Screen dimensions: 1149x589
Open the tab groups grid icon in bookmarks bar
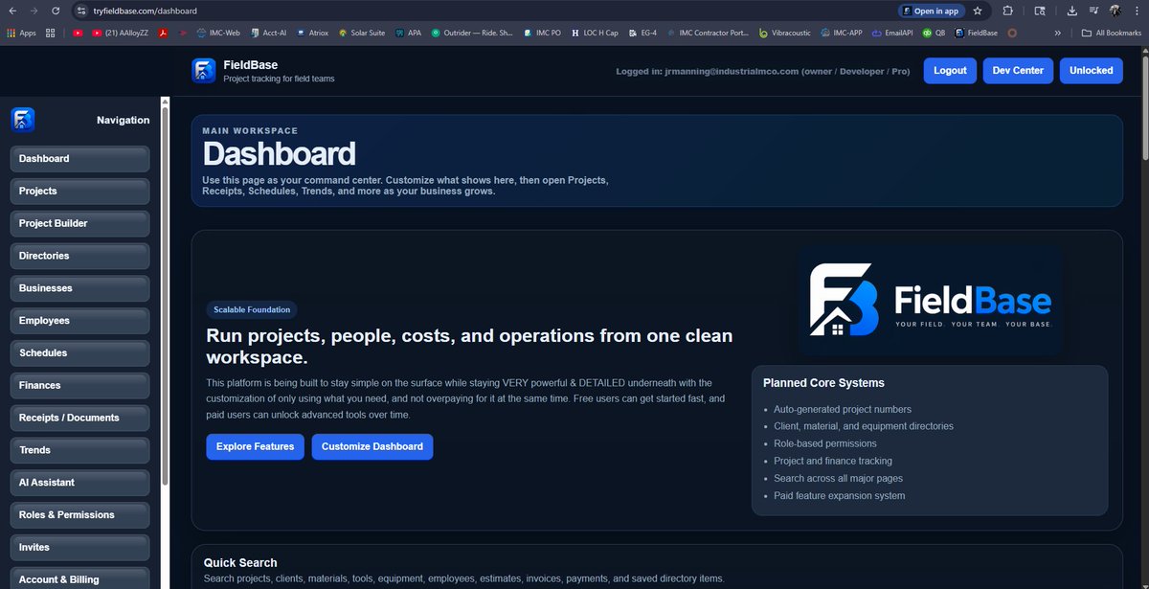50,33
